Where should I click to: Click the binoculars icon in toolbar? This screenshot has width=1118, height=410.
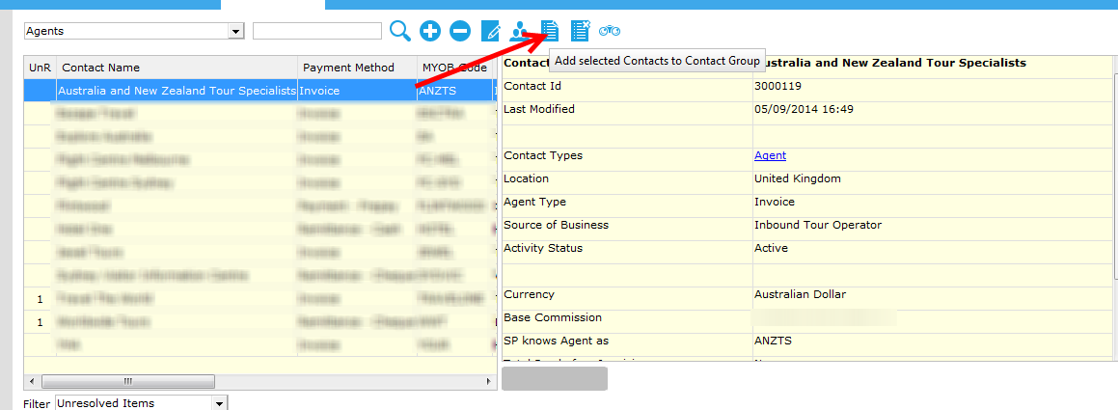[610, 31]
